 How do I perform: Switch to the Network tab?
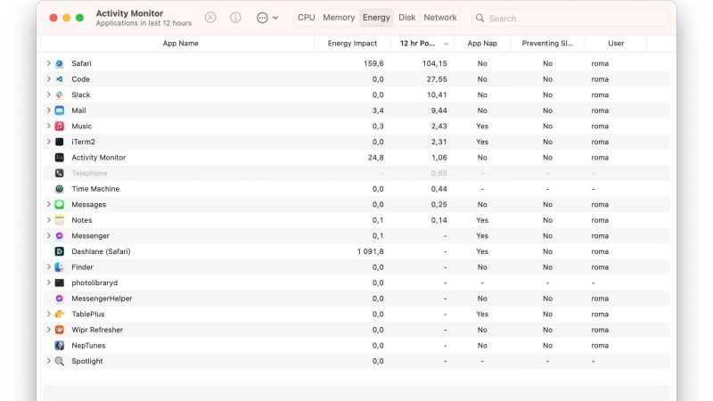tap(439, 18)
